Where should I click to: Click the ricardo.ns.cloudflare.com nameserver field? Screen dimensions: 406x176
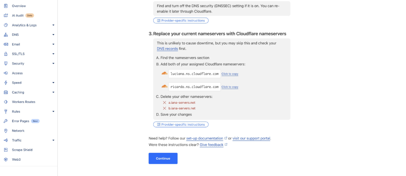click(x=194, y=87)
